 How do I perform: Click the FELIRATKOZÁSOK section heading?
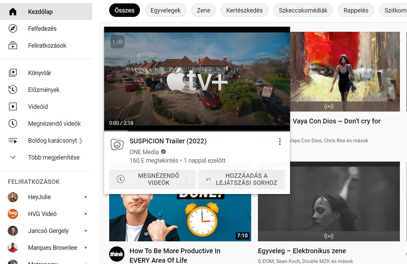[34, 182]
